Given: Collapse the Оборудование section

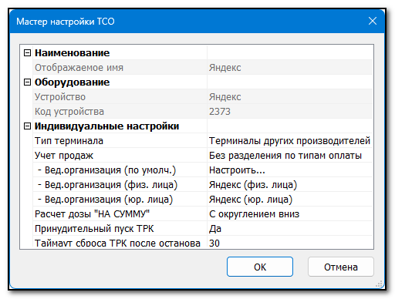Looking at the screenshot, I should point(27,82).
